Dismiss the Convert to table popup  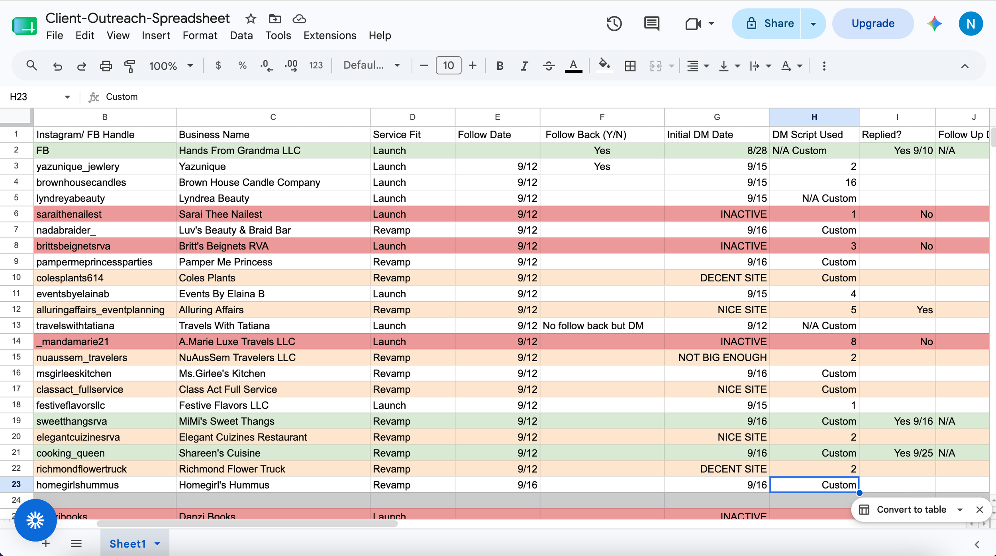(x=980, y=509)
